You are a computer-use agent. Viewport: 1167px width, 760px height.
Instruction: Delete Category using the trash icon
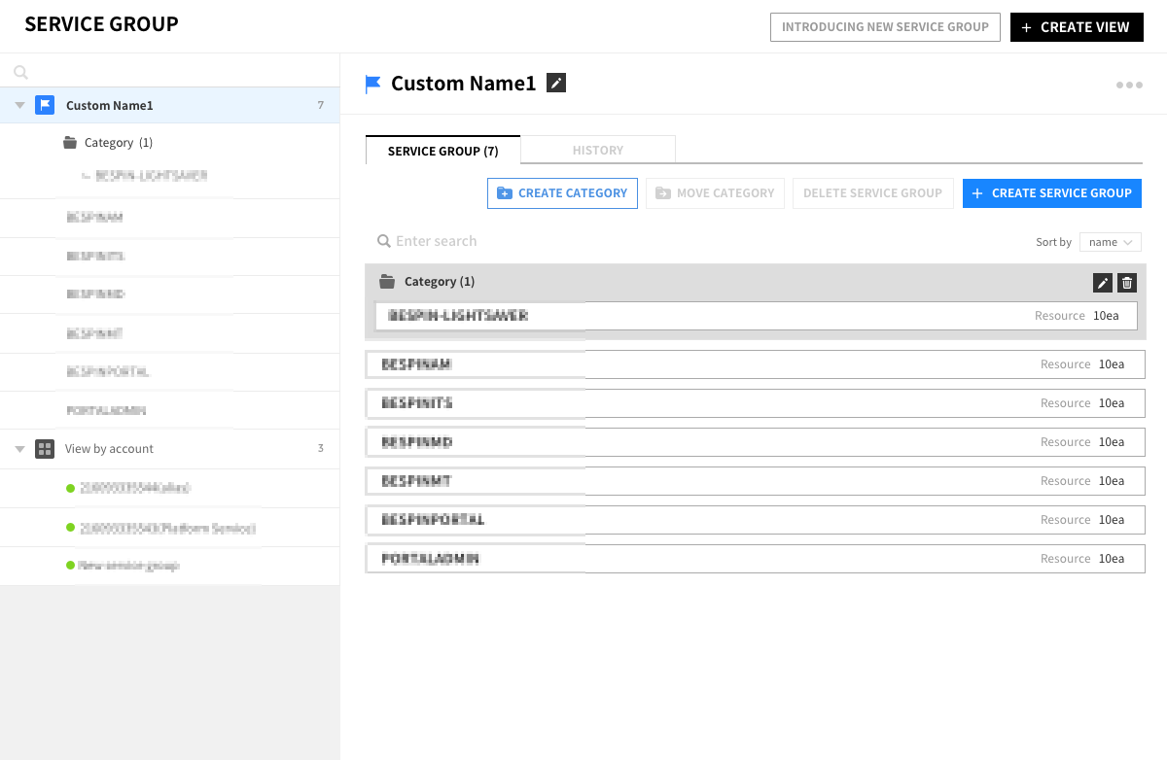pyautogui.click(x=1127, y=283)
